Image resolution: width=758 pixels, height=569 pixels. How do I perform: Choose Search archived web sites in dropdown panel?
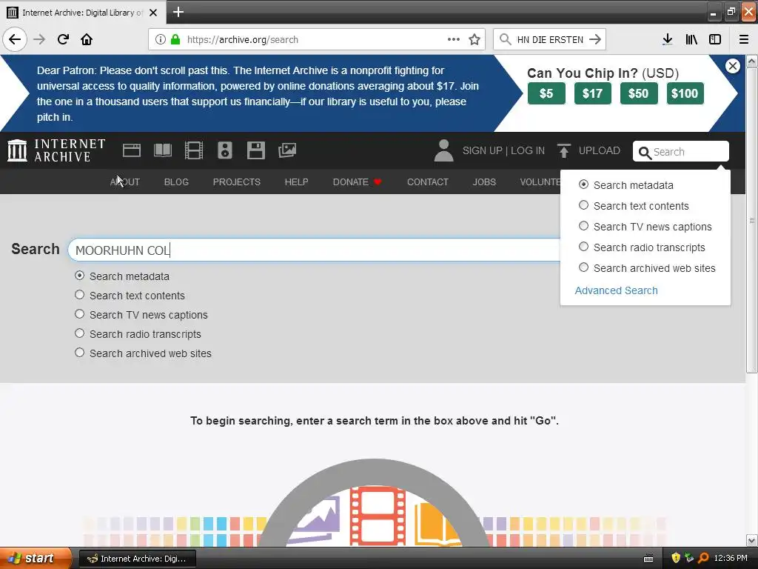point(584,268)
